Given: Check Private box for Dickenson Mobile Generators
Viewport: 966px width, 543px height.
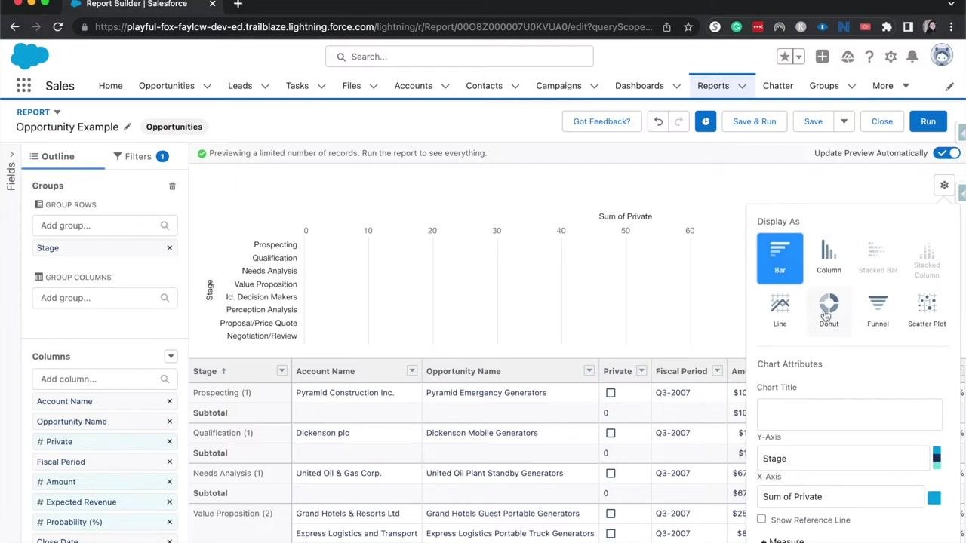Looking at the screenshot, I should (611, 433).
